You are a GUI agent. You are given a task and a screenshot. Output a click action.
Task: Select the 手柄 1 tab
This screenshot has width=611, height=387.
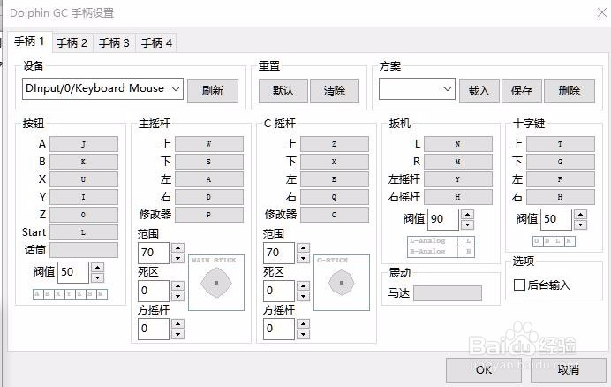[x=30, y=42]
